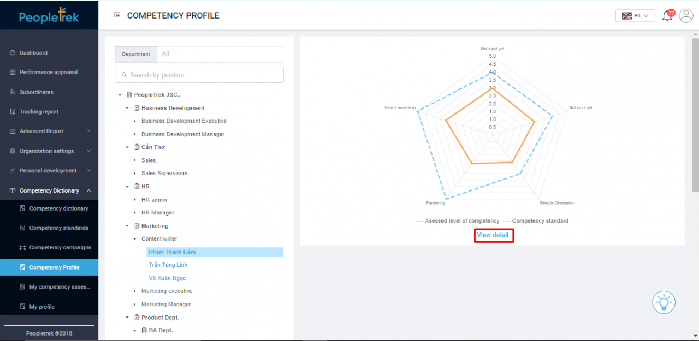Screen dimensions: 699x341
Task: Click the hamburger menu icon next to title
Action: [116, 15]
